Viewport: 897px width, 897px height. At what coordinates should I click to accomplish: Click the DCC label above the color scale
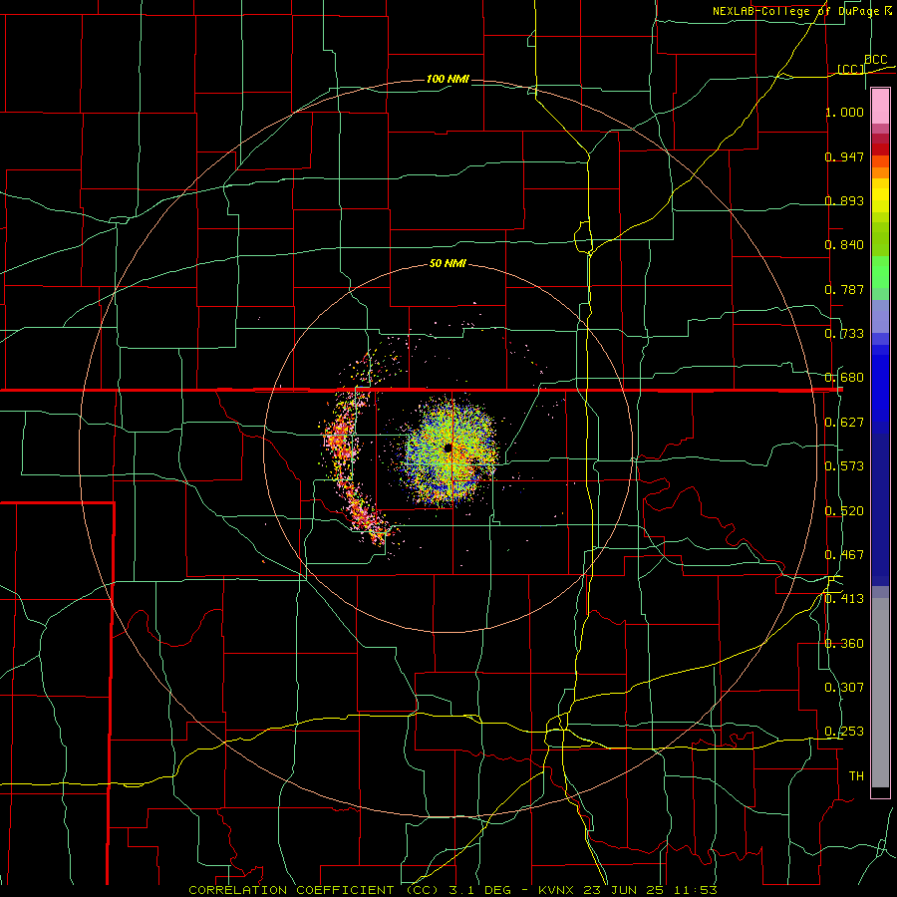pyautogui.click(x=875, y=60)
